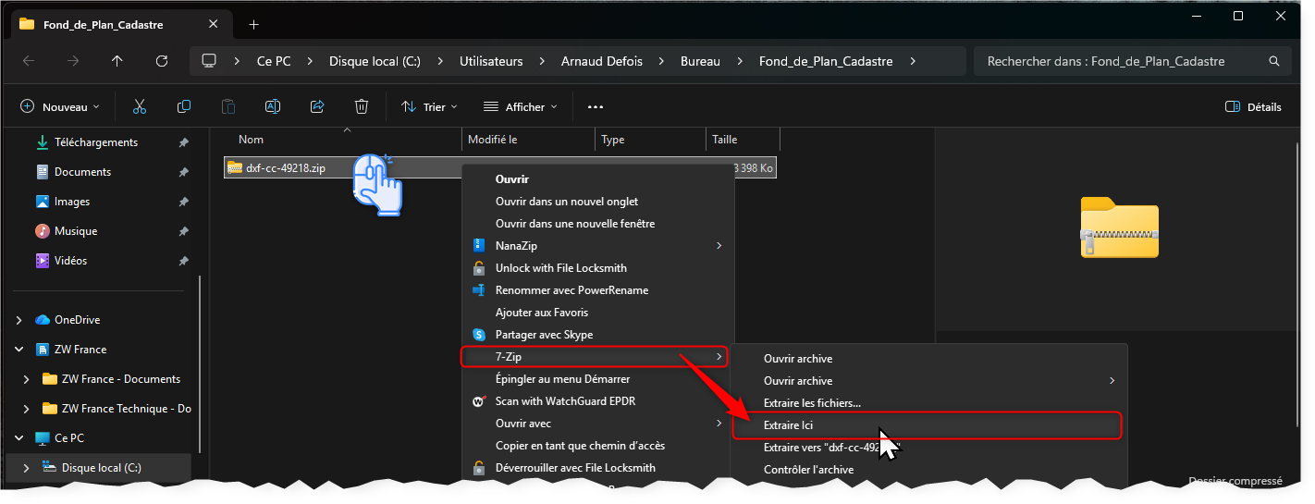The width and height of the screenshot is (1315, 504).
Task: Open the more options ellipsis menu
Action: coord(596,107)
